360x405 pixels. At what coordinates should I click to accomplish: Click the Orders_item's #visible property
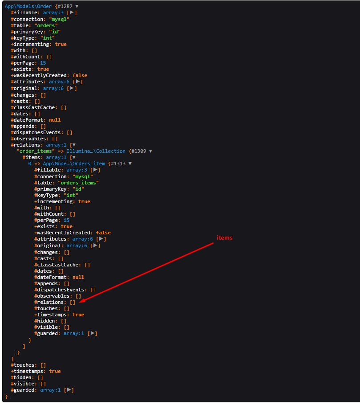[48, 327]
